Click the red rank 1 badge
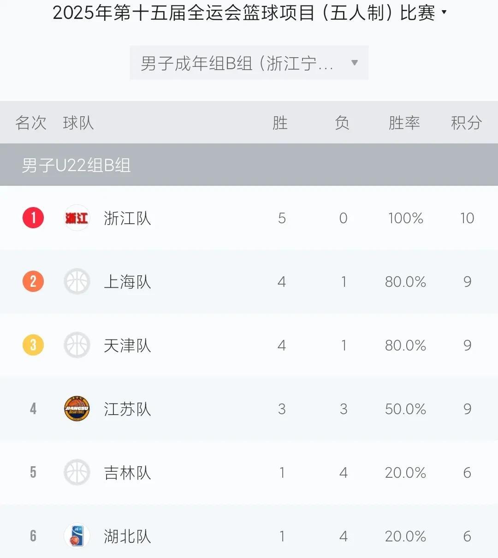The image size is (498, 558). coord(33,218)
